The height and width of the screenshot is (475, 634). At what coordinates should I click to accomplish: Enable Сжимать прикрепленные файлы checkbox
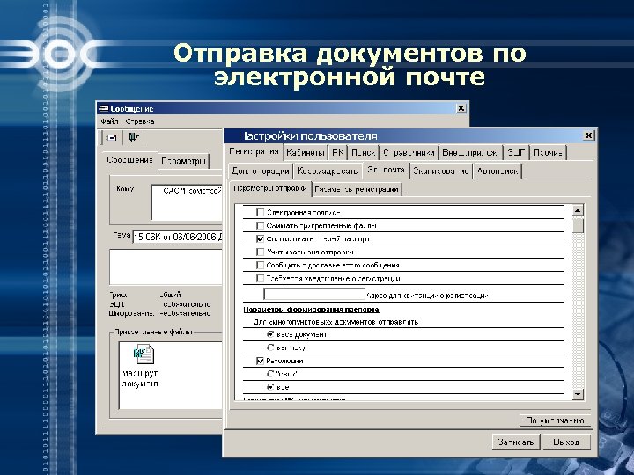261,225
